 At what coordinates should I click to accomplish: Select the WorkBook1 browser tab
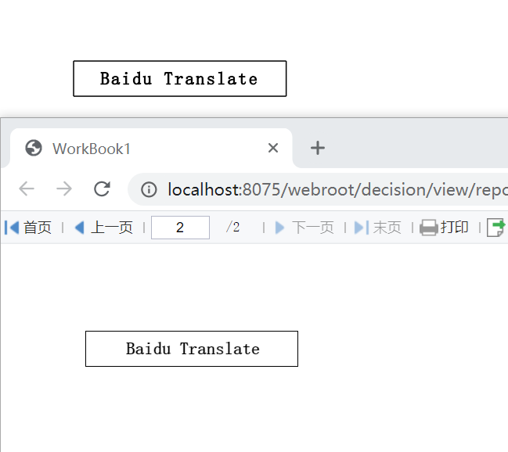pos(151,149)
